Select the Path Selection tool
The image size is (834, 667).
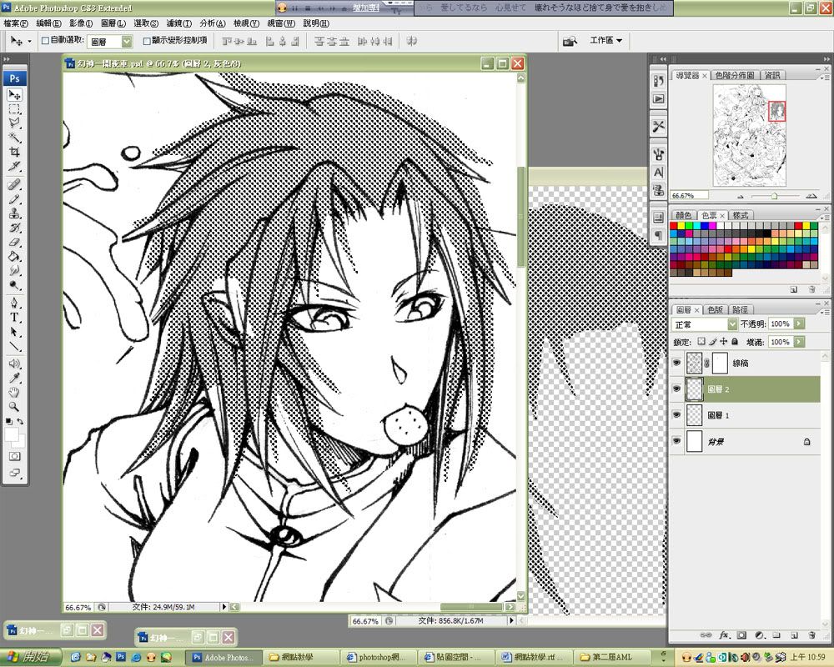pyautogui.click(x=14, y=332)
